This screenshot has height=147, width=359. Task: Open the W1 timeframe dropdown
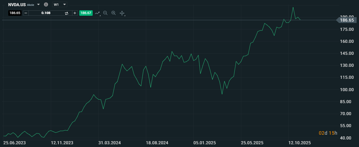click(60, 5)
